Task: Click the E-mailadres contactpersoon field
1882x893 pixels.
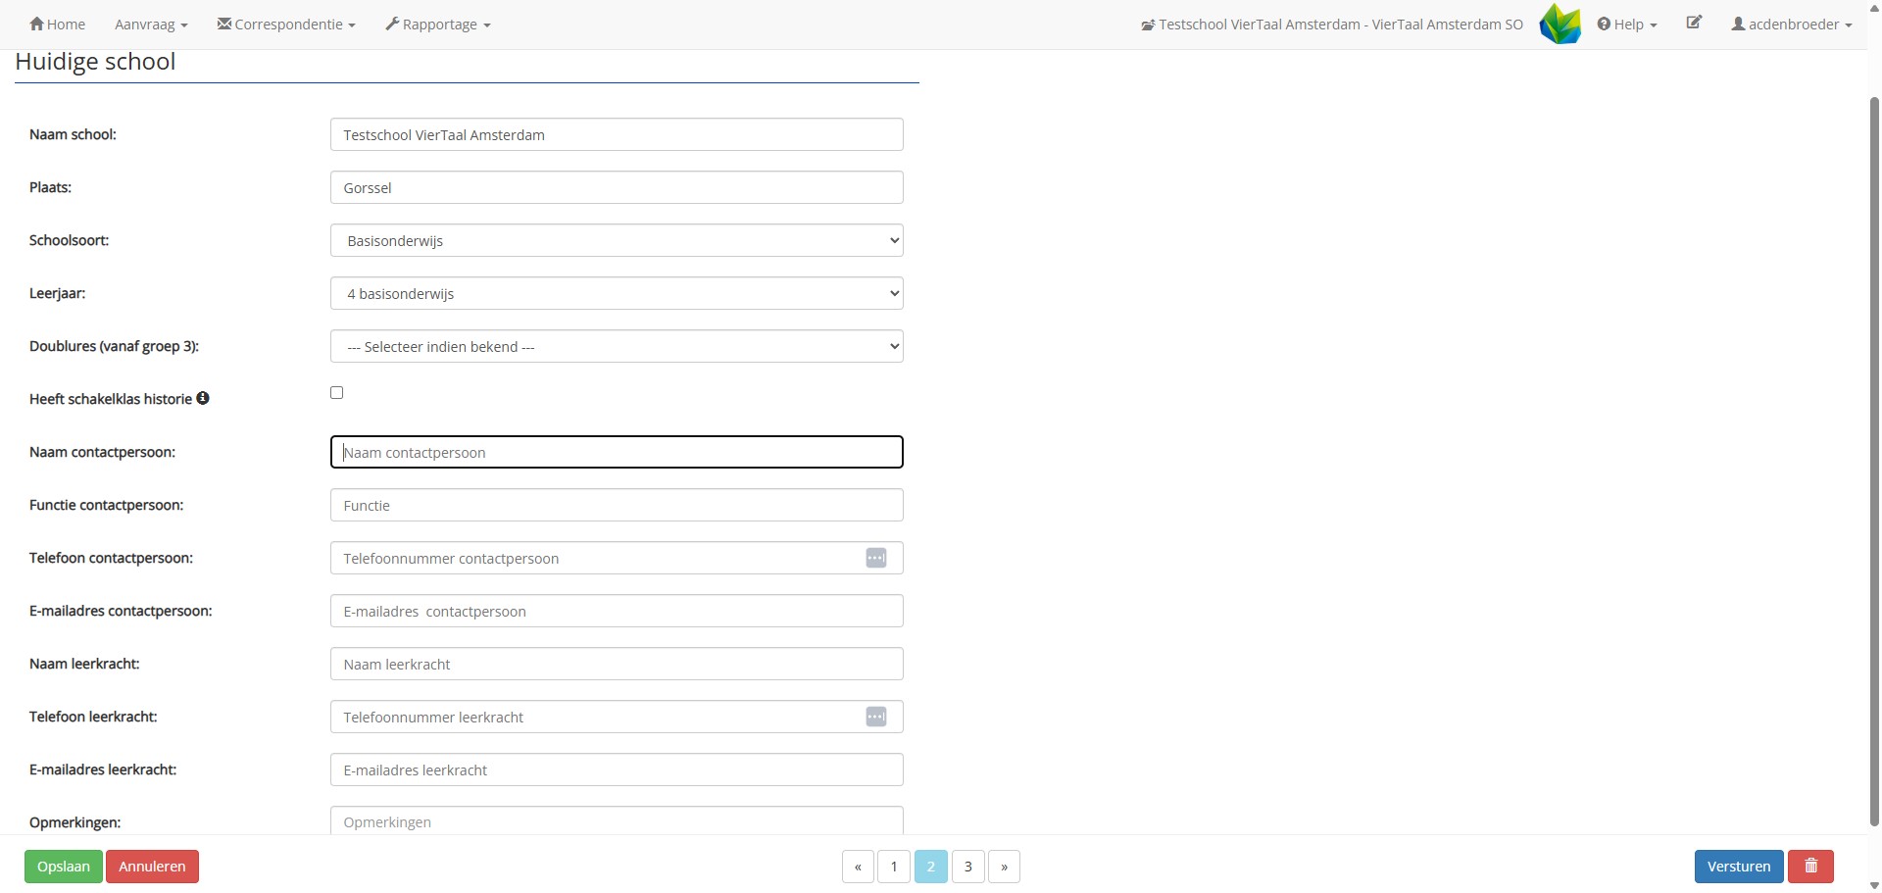Action: (617, 611)
